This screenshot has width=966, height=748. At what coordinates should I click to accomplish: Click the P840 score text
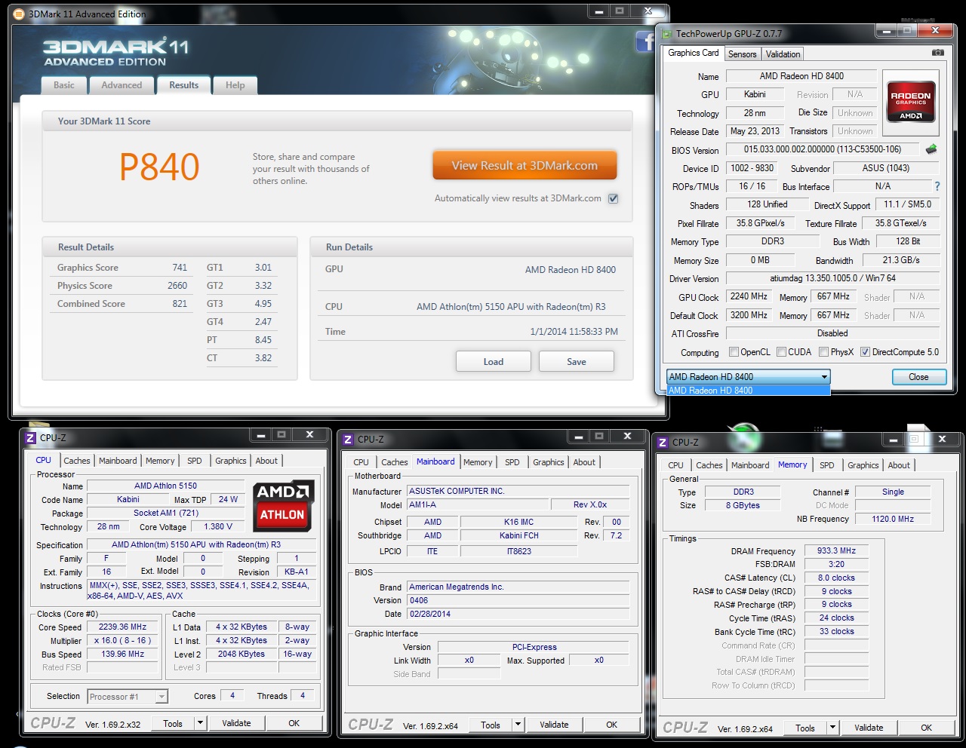(x=159, y=167)
